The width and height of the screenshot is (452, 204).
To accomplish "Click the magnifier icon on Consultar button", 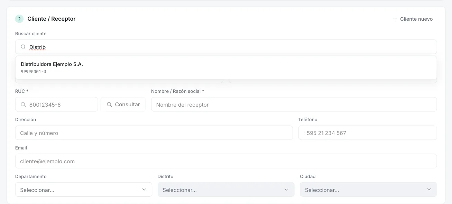I will [109, 104].
